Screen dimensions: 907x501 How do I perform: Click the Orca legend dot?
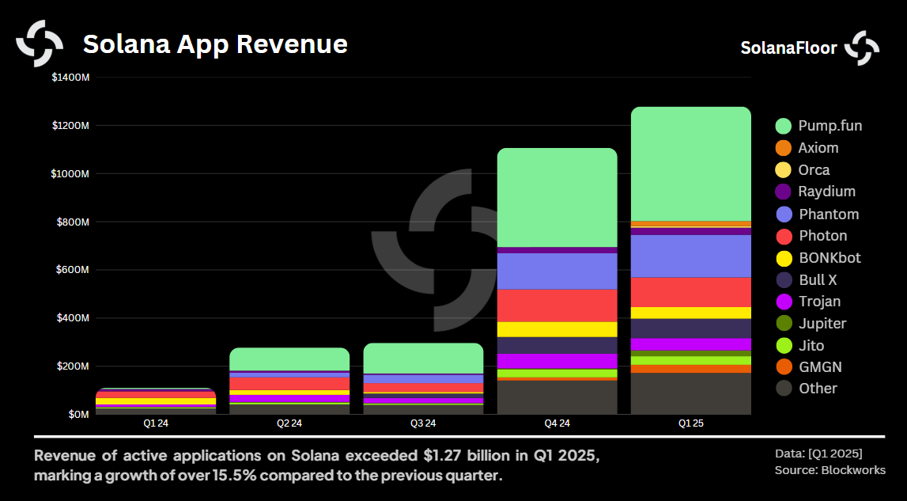[x=786, y=169]
